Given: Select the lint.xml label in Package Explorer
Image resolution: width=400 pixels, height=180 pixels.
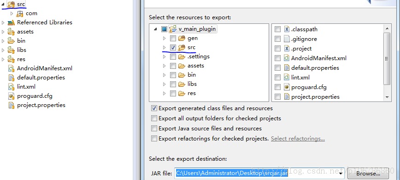Looking at the screenshot, I should pos(26,87).
